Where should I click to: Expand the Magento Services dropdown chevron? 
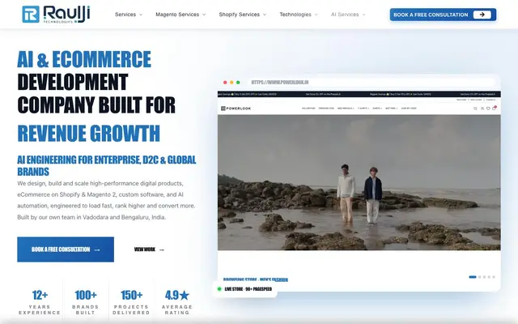click(204, 15)
